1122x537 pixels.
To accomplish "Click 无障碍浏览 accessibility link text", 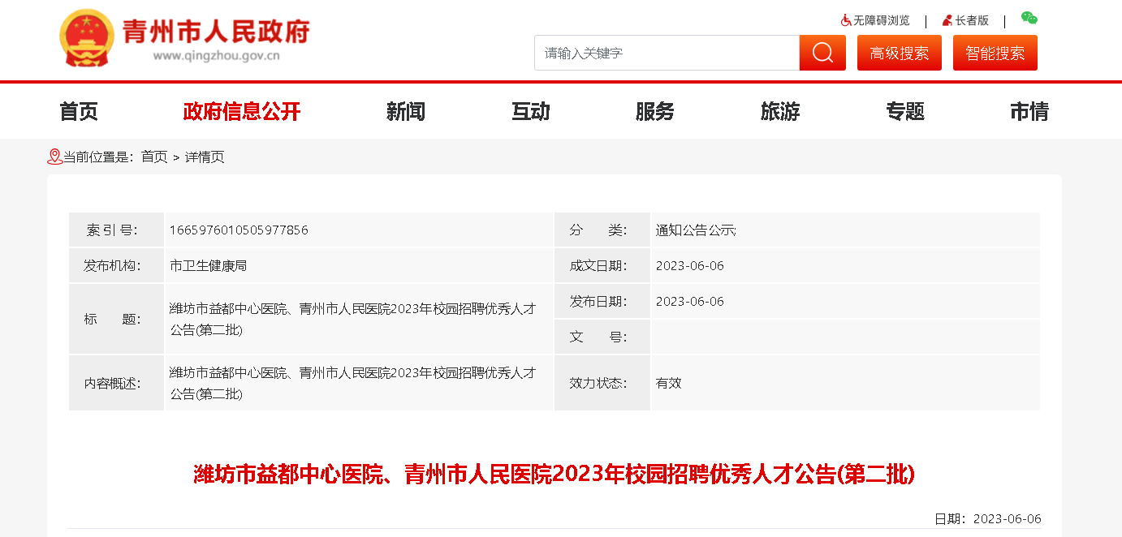I will pyautogui.click(x=881, y=20).
